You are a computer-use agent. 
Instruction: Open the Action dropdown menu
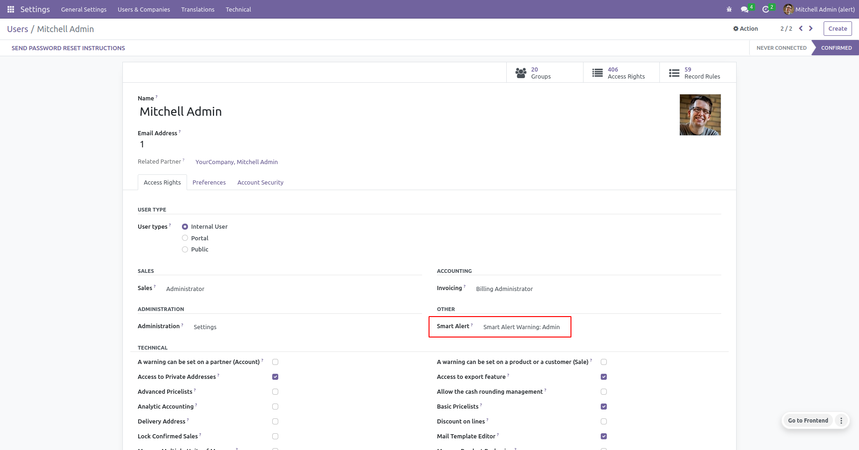pos(745,29)
